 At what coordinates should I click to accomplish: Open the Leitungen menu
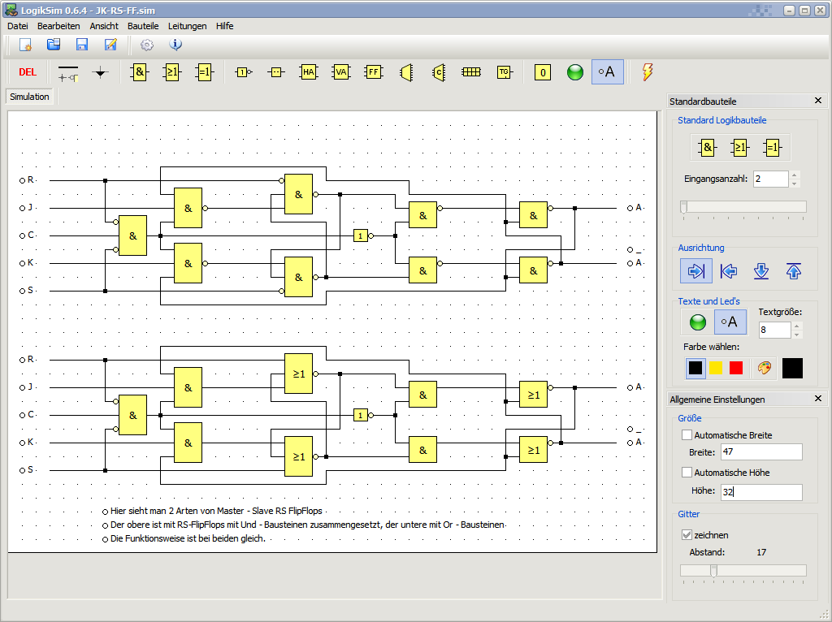[x=188, y=26]
